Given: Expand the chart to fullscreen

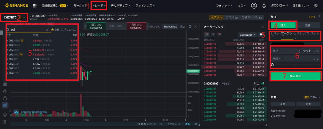Looking at the screenshot, I should point(190,26).
